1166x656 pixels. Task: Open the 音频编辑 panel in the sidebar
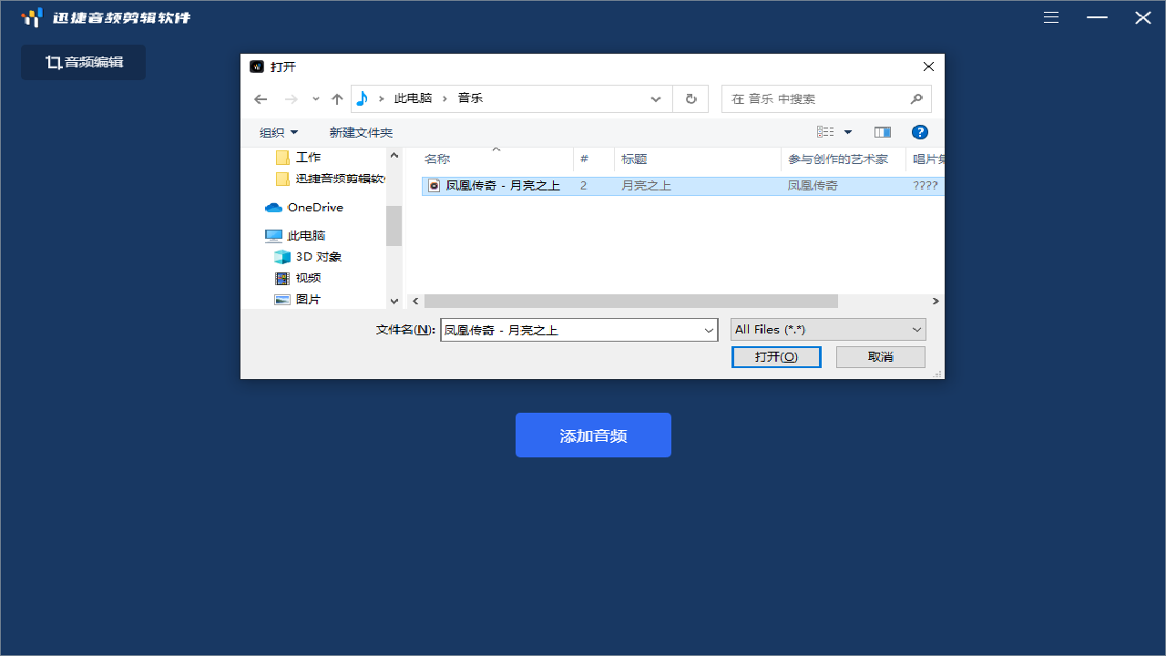(x=83, y=62)
